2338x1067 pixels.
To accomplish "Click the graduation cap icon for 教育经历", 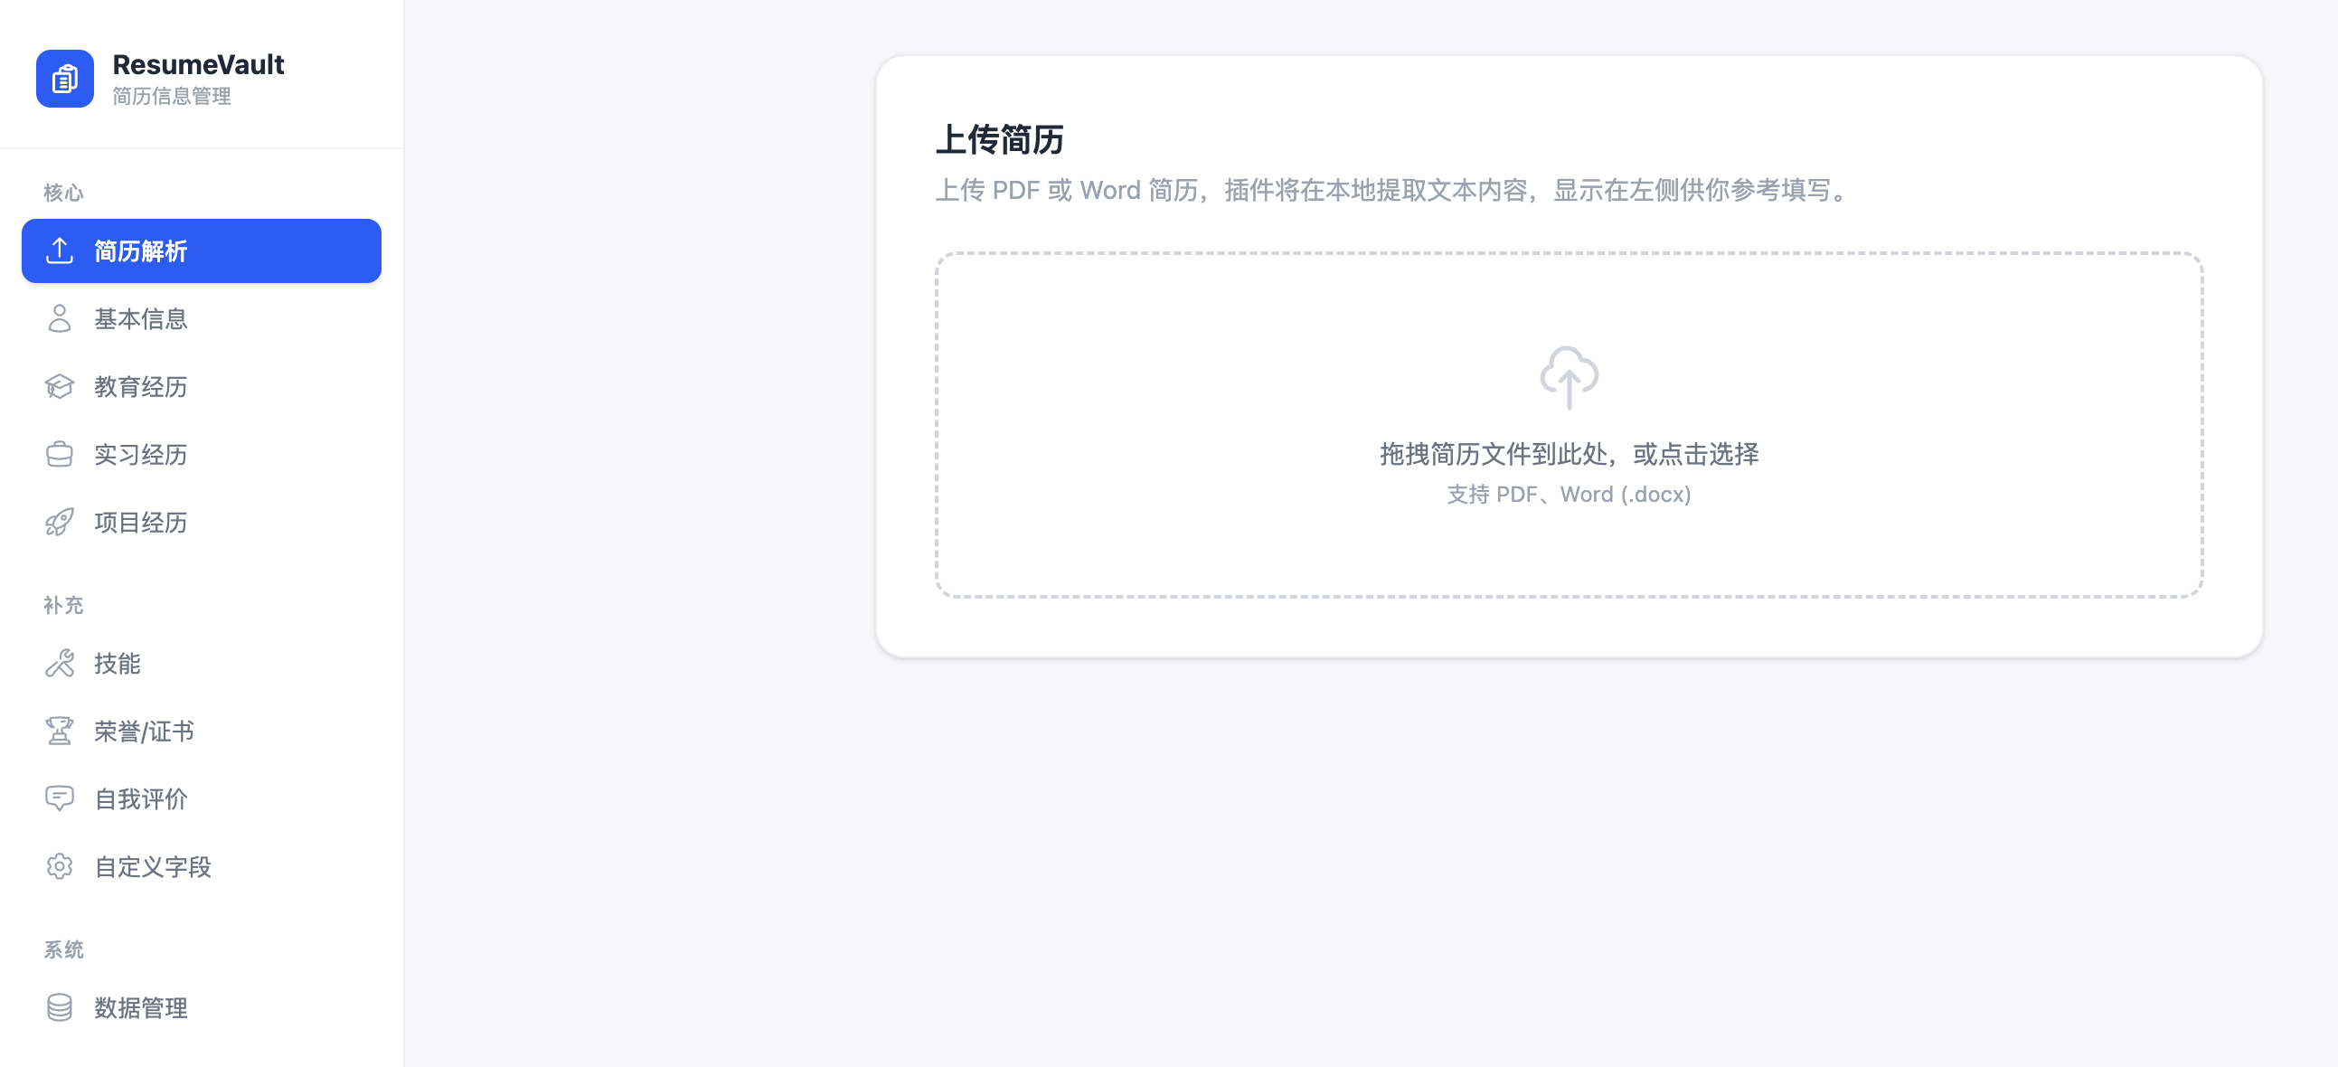I will pos(60,387).
